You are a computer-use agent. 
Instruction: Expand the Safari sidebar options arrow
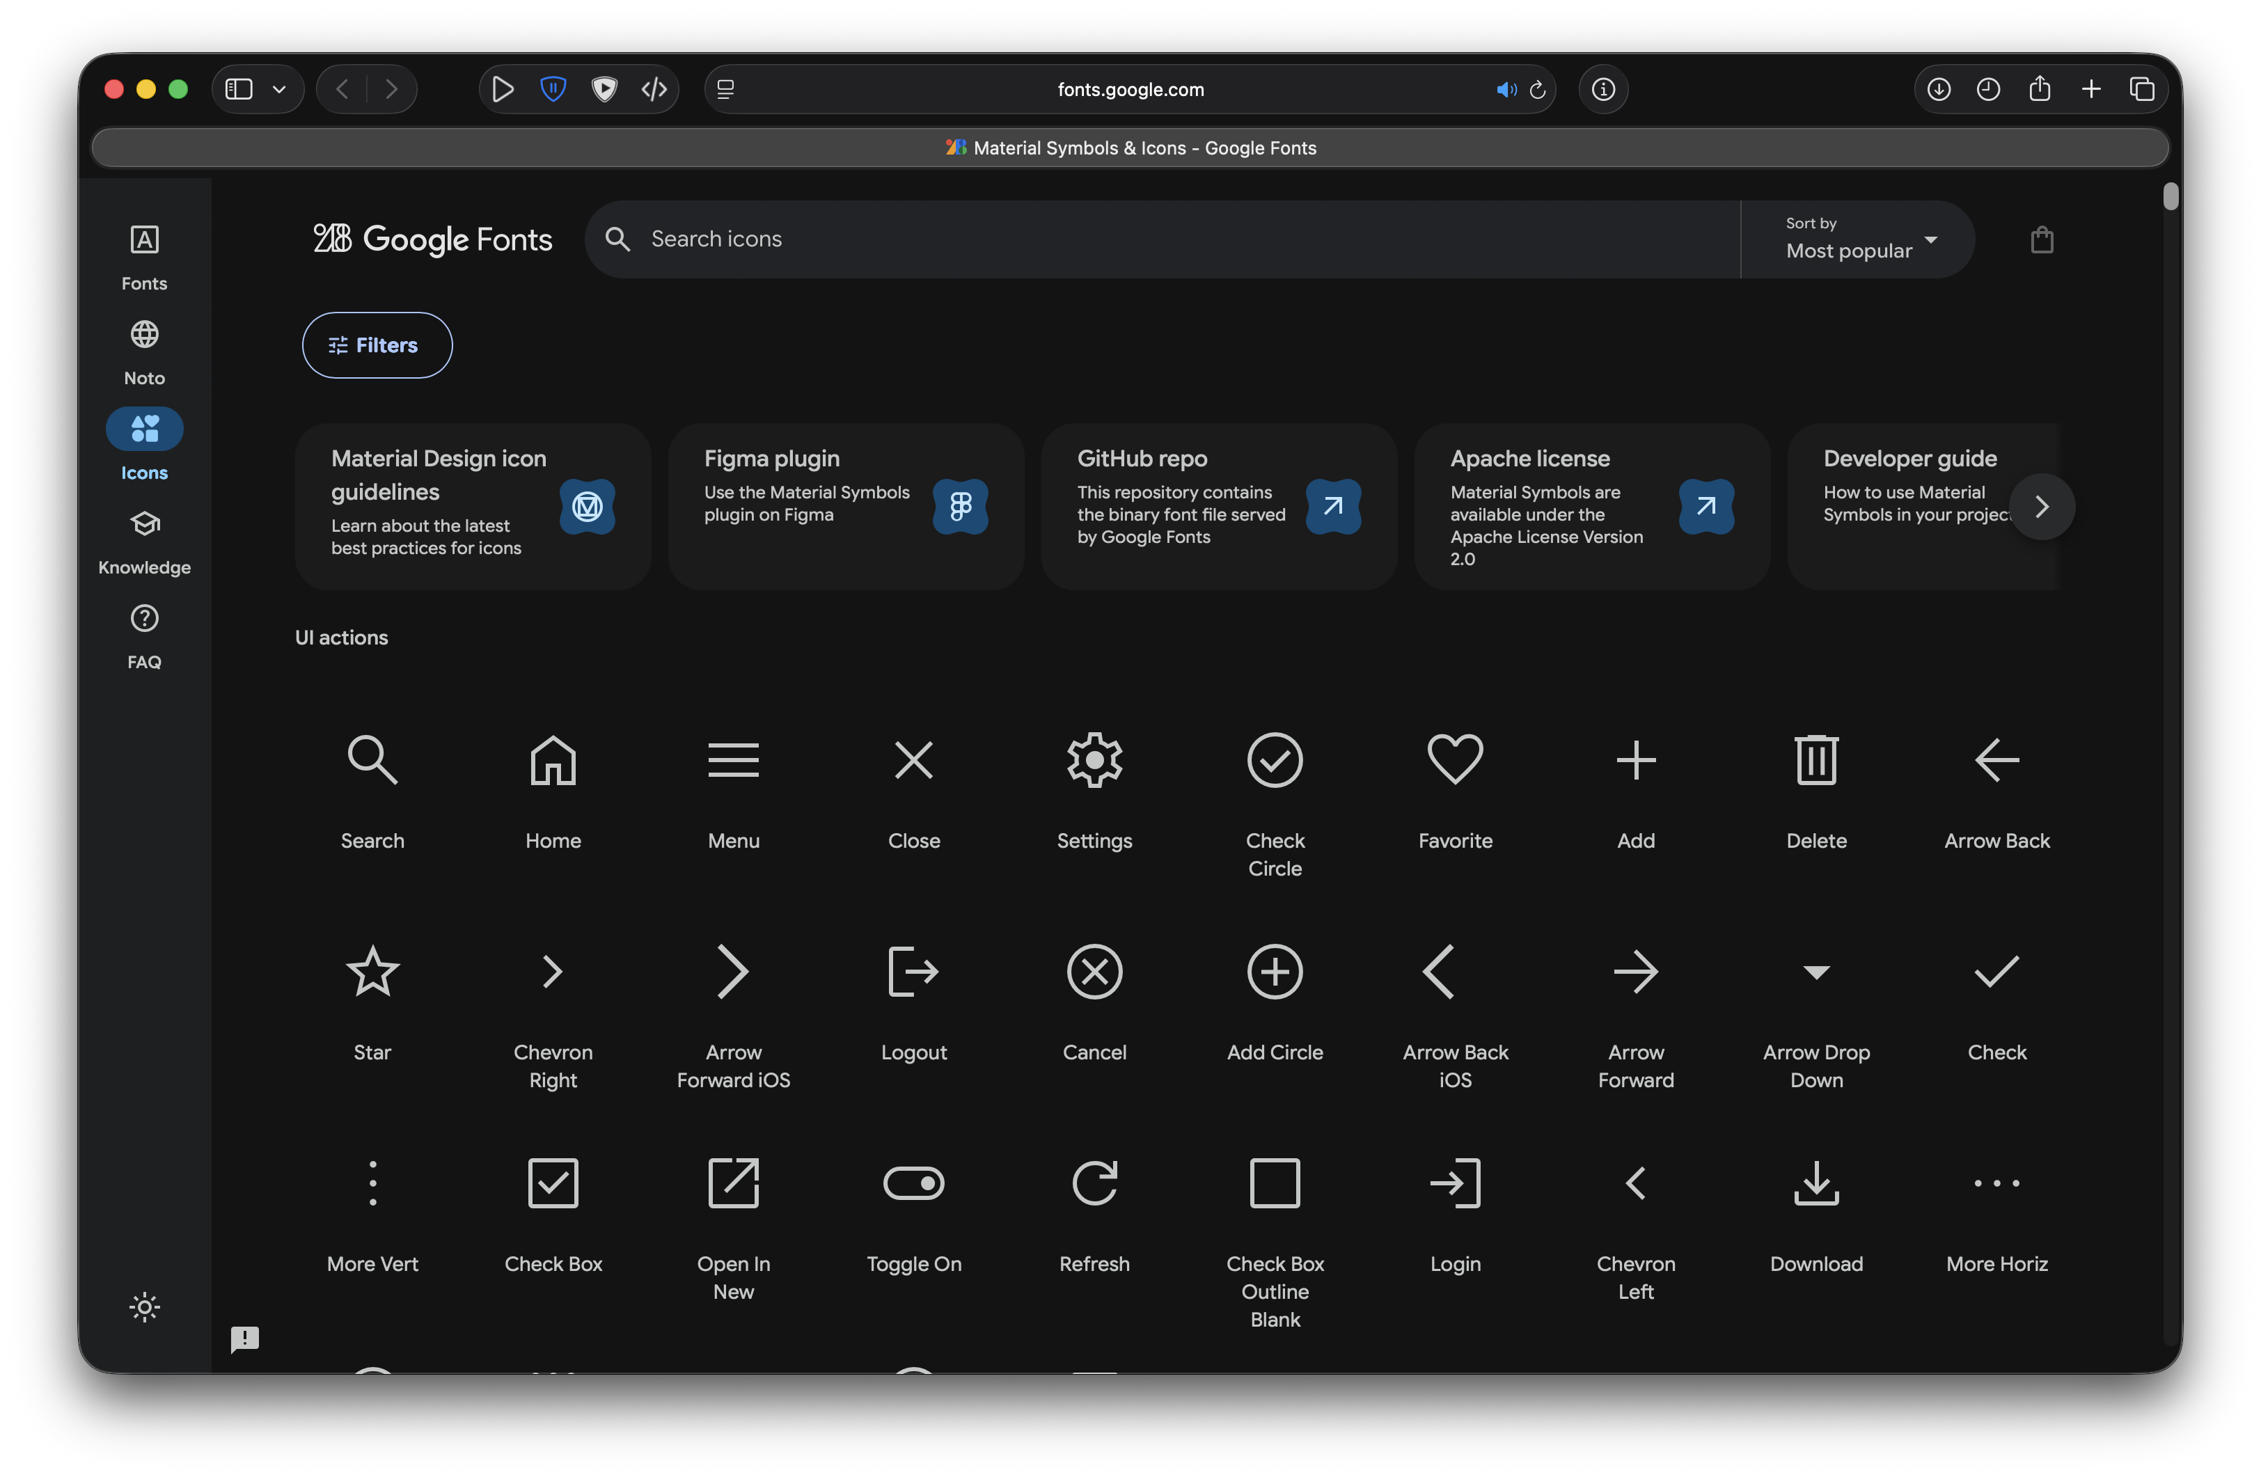pyautogui.click(x=279, y=89)
